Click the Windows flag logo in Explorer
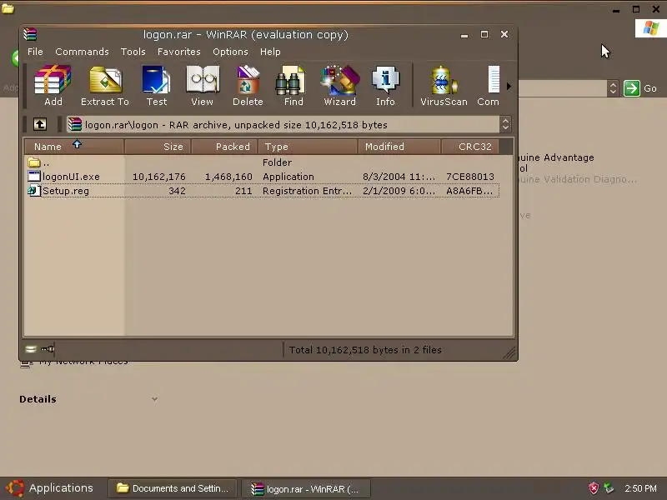The width and height of the screenshot is (667, 500). pos(650,28)
